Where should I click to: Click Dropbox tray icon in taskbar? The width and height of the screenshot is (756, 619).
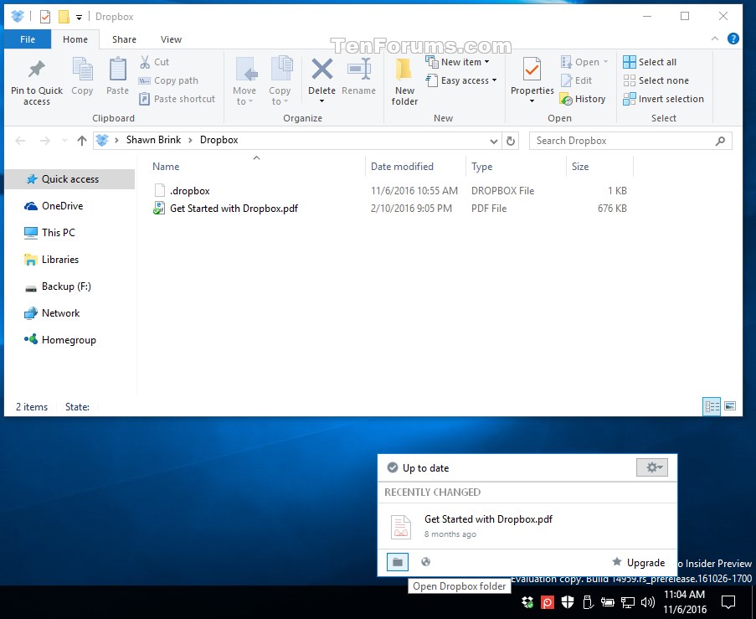tap(527, 601)
